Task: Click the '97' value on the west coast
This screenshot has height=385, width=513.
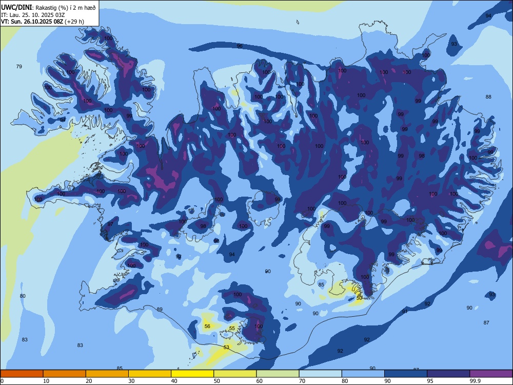Action: (110, 224)
